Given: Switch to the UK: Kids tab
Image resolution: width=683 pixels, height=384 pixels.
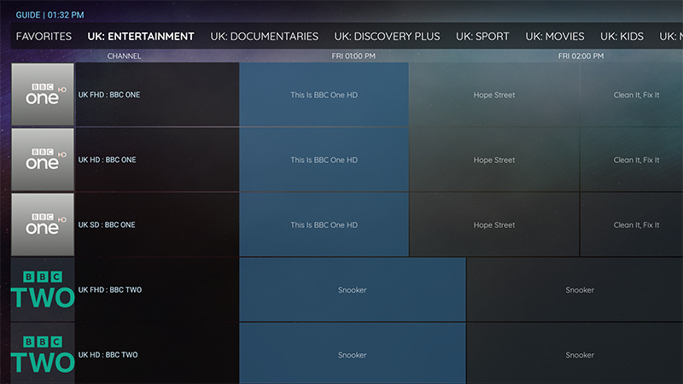Looking at the screenshot, I should click(621, 37).
